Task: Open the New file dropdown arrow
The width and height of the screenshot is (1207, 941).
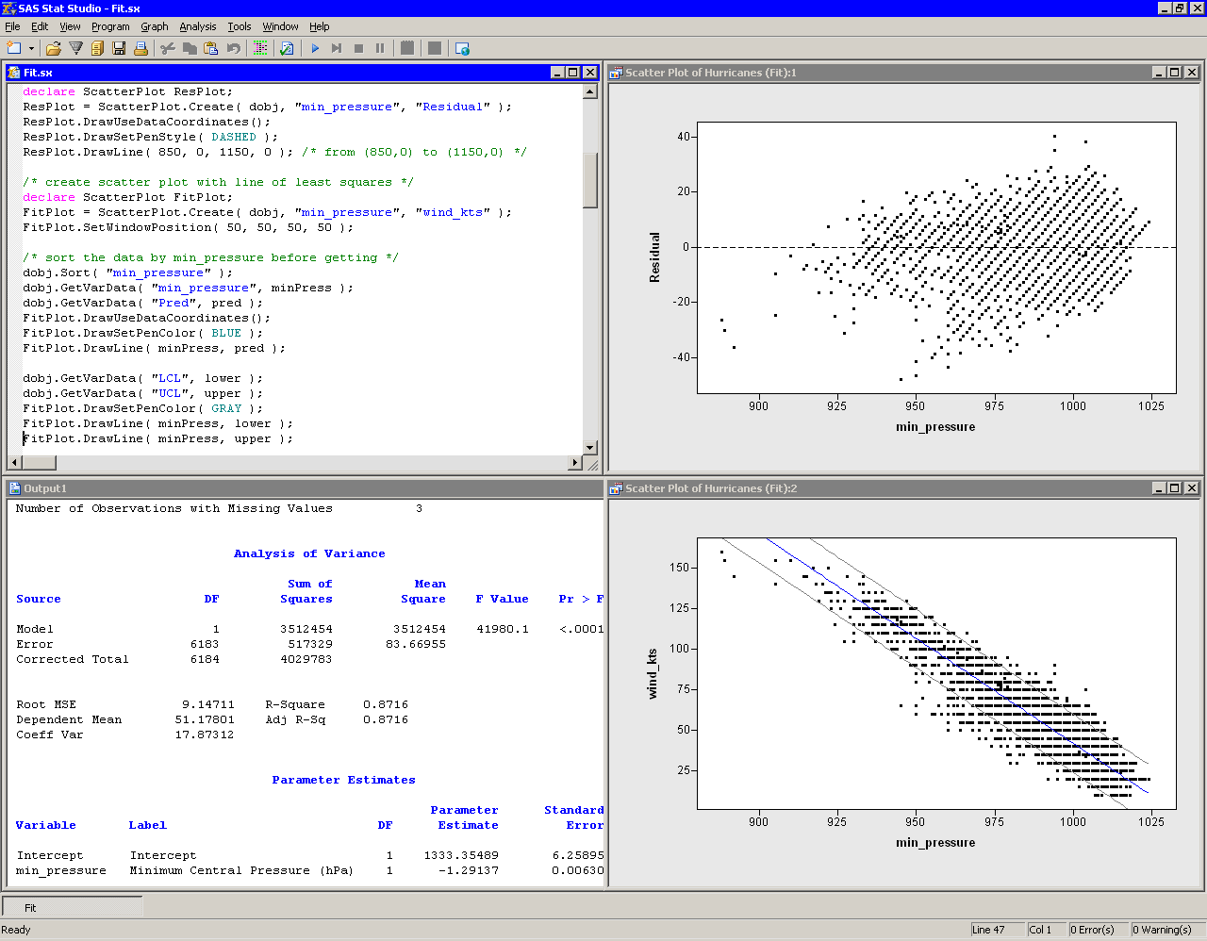Action: [x=31, y=48]
